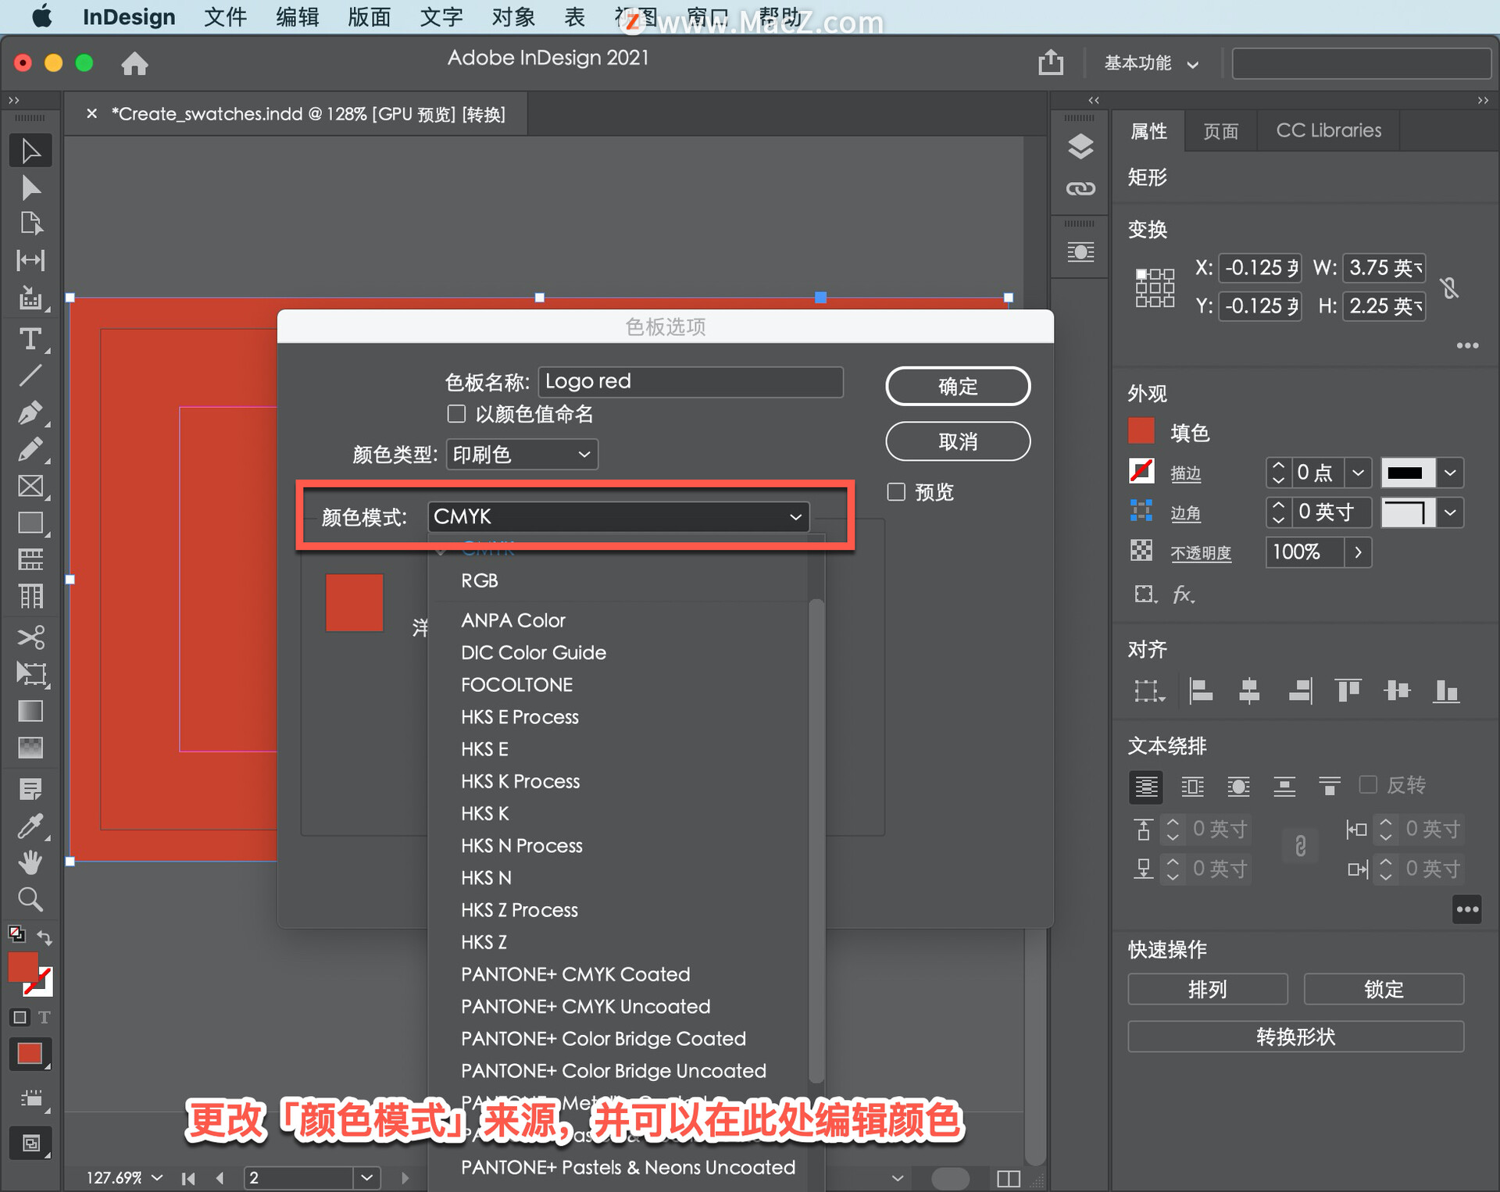
Task: Choose PANTONE+ CMYK Coated from list
Action: tap(575, 974)
